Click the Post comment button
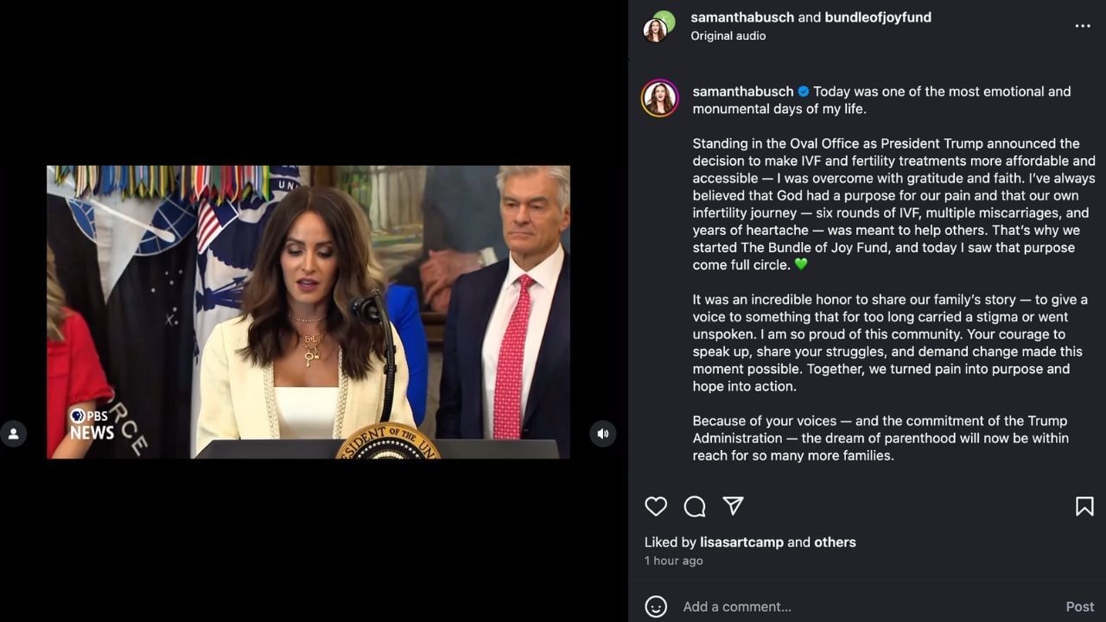 [1080, 606]
